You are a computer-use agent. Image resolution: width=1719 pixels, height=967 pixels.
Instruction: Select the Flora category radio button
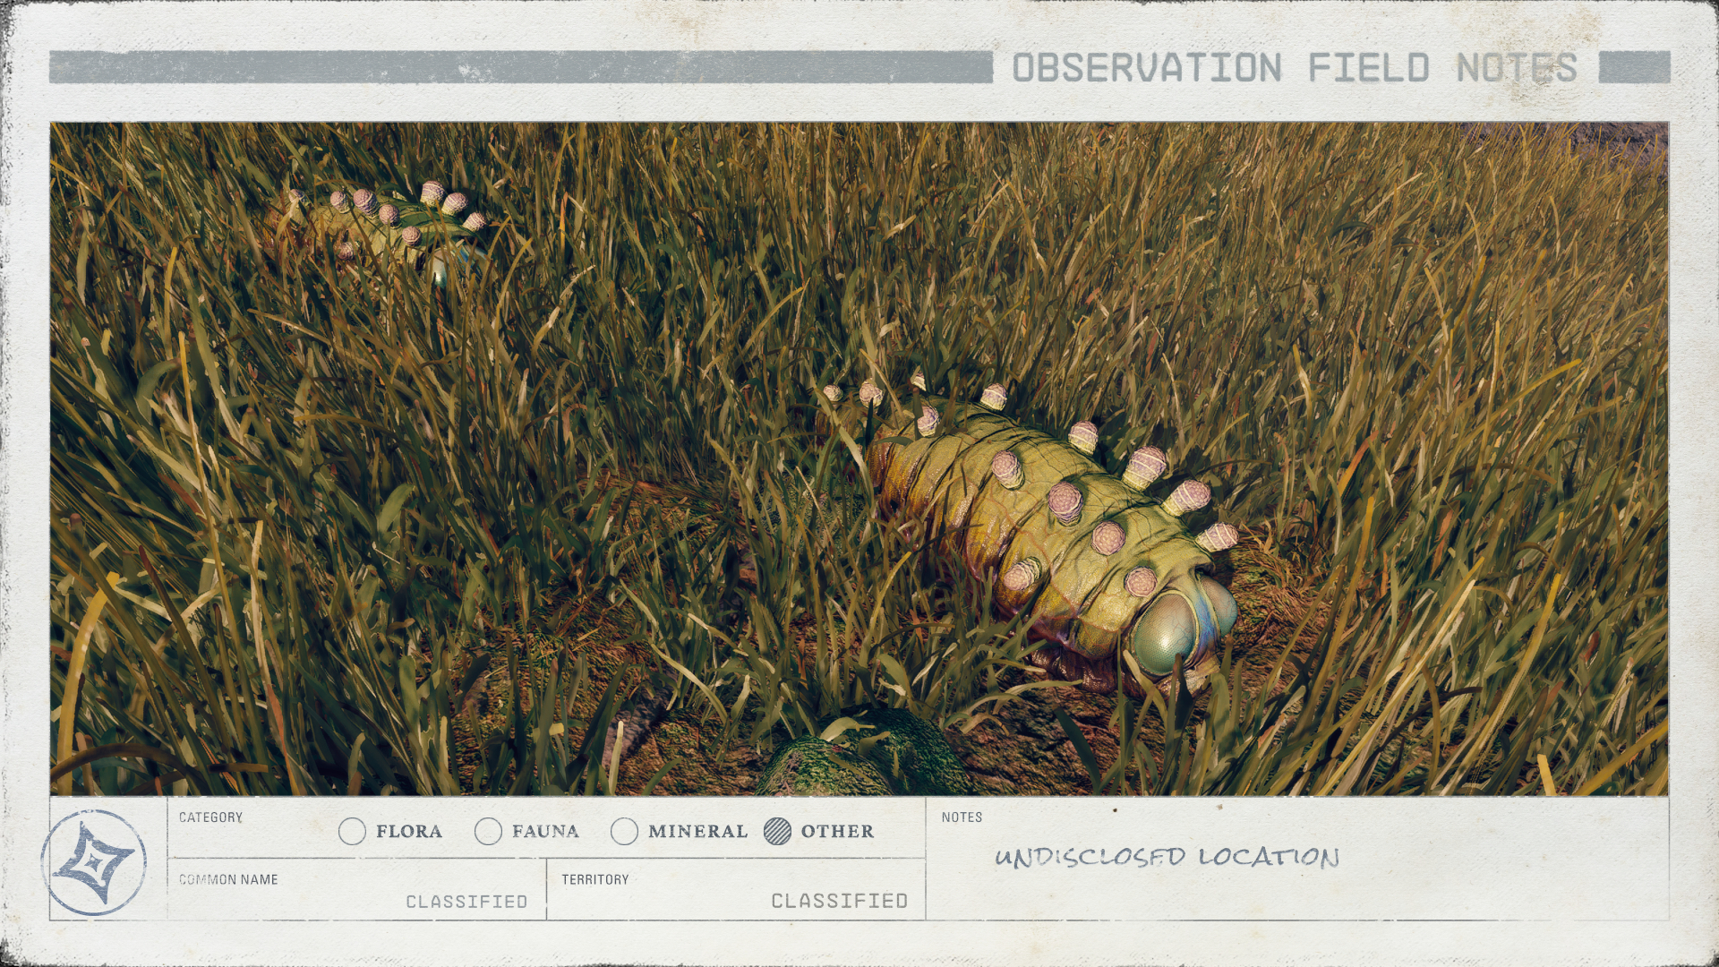click(353, 831)
